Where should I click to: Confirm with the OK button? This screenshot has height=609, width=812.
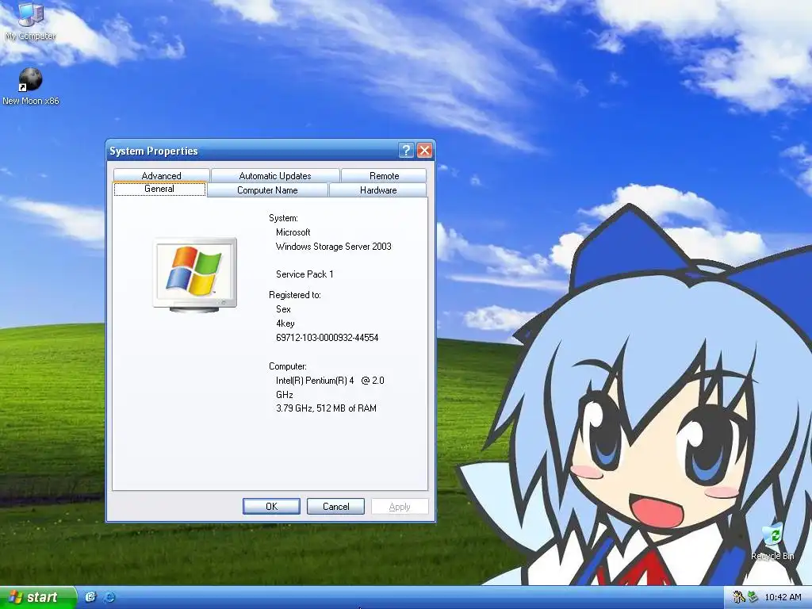click(271, 507)
